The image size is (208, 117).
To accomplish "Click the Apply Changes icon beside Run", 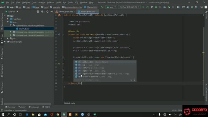I will point(147,7).
